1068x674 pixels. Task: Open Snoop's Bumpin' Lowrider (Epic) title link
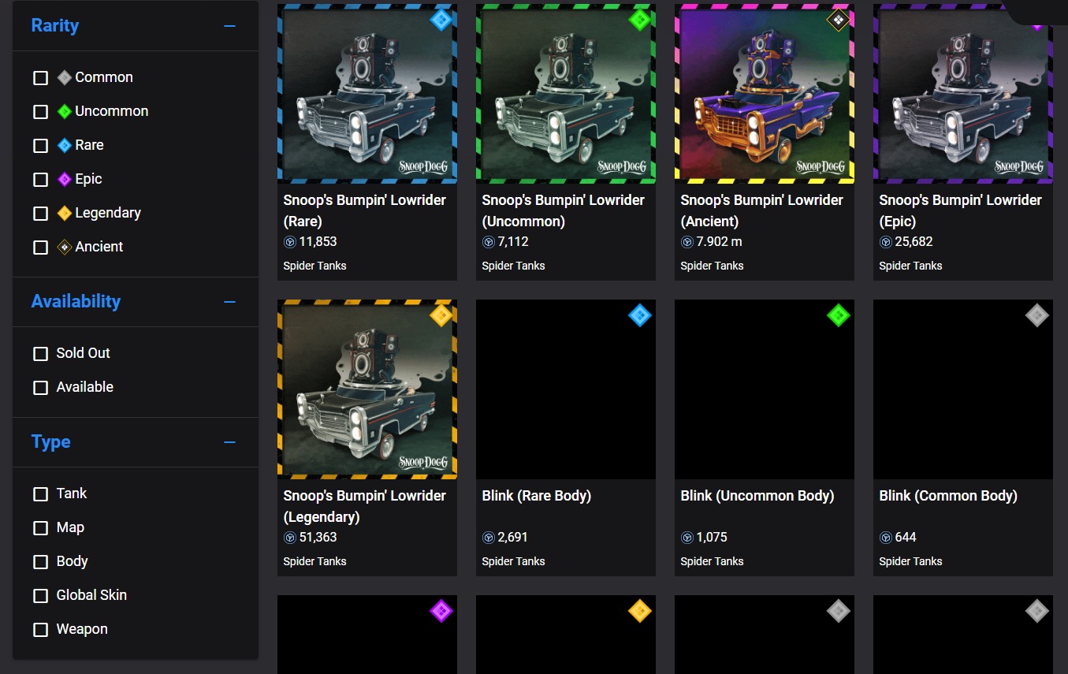pos(960,210)
